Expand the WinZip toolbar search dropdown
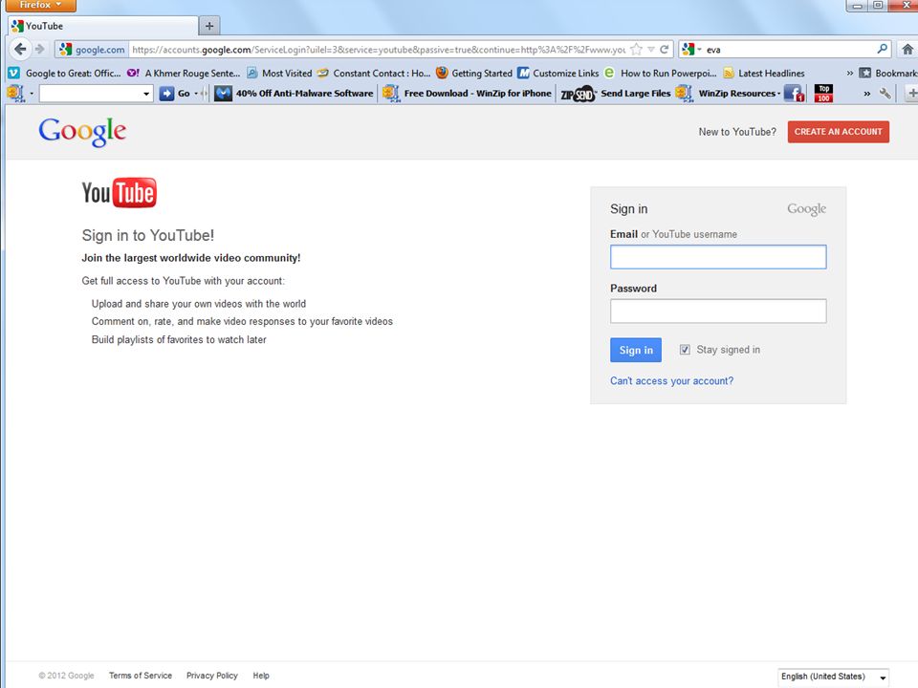The height and width of the screenshot is (688, 918). [145, 94]
